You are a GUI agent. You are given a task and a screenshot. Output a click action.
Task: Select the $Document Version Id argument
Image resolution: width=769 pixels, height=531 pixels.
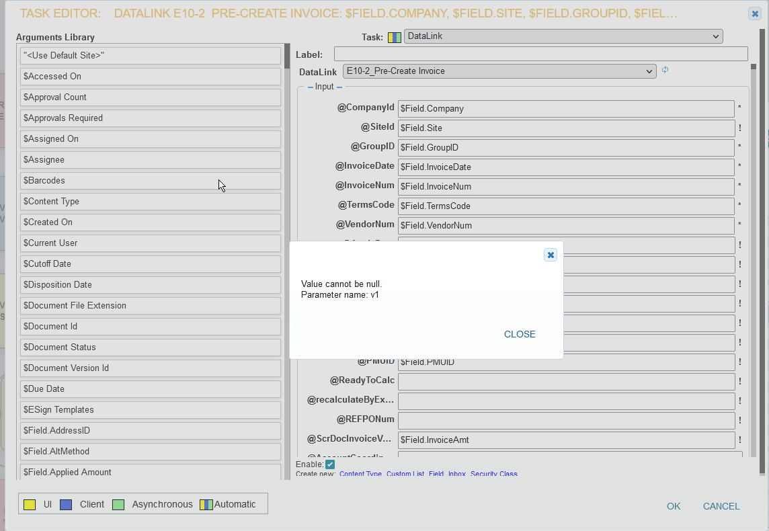[x=151, y=368]
